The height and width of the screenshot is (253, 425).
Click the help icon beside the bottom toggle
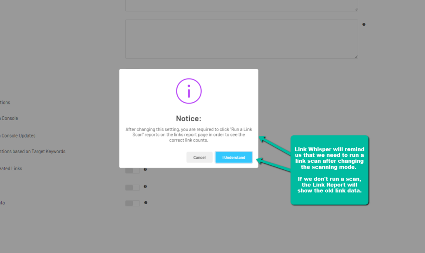145,203
